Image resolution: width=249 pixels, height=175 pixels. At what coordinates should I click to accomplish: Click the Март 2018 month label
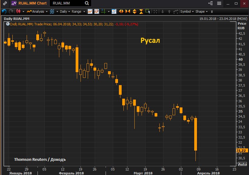(x=143, y=173)
